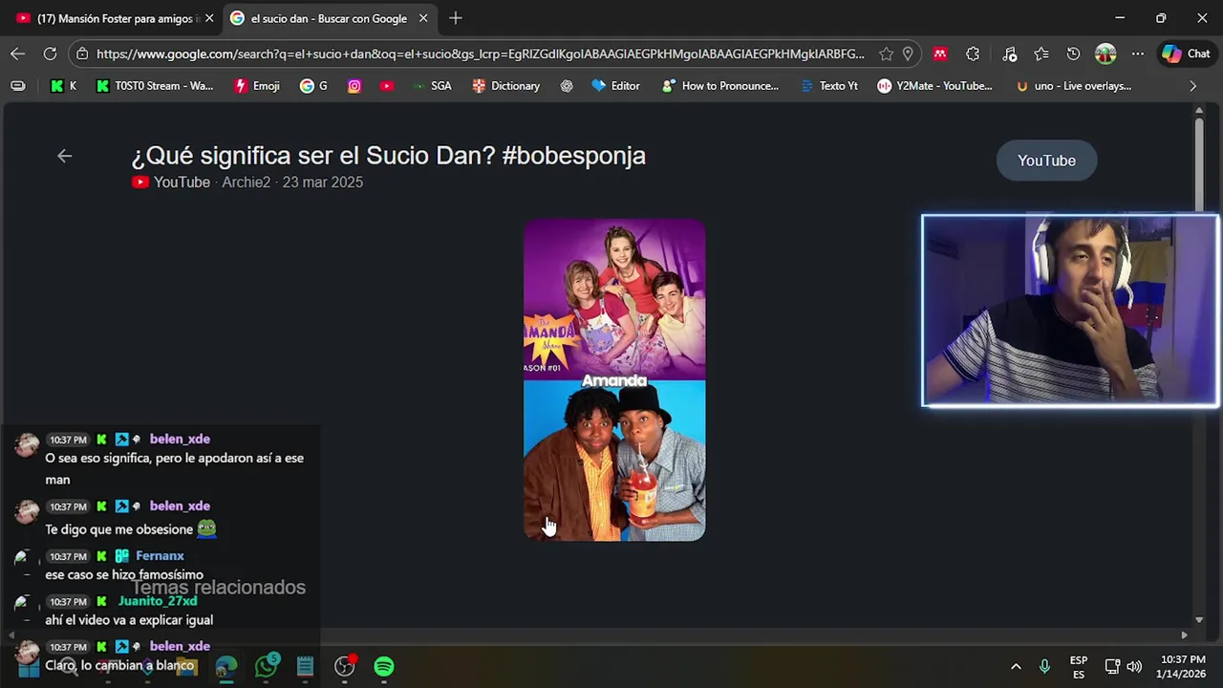This screenshot has height=688, width=1223.
Task: Open a new tab with the plus button
Action: (456, 18)
